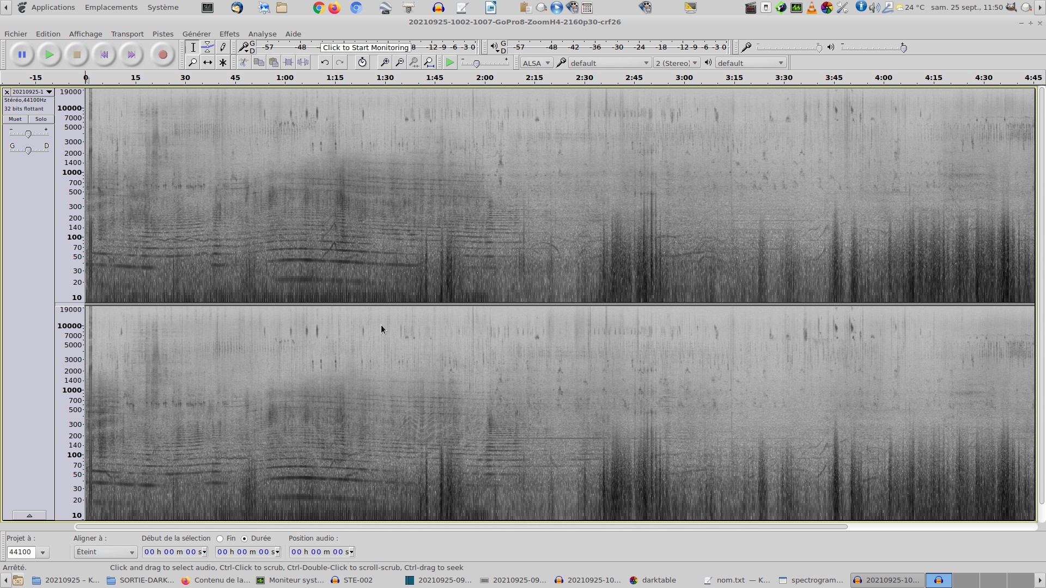Screen dimensions: 1046x588
Task: Adjust the track gain slider
Action: click(x=28, y=134)
